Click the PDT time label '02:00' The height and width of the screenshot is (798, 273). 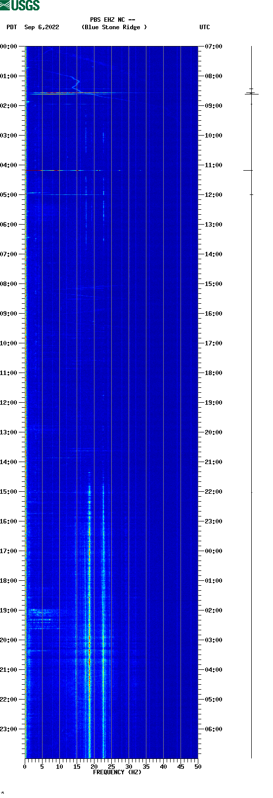9,106
